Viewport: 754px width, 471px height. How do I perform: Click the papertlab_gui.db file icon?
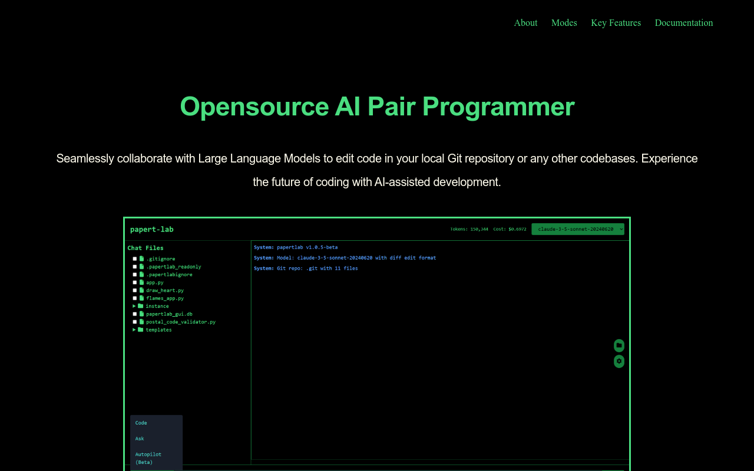[x=142, y=314]
